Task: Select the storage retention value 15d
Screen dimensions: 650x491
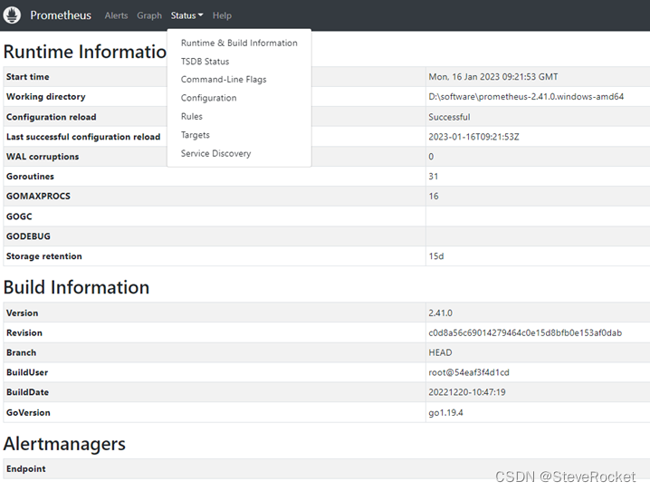Action: (x=435, y=256)
